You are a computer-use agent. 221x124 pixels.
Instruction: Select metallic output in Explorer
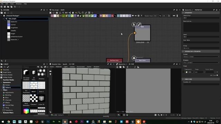click(13, 31)
